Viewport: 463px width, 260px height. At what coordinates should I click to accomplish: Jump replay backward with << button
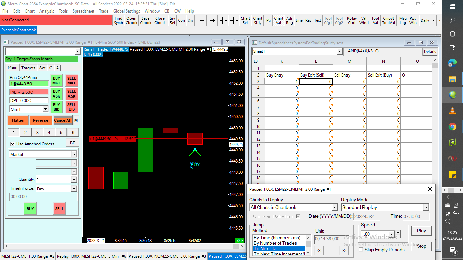(319, 250)
